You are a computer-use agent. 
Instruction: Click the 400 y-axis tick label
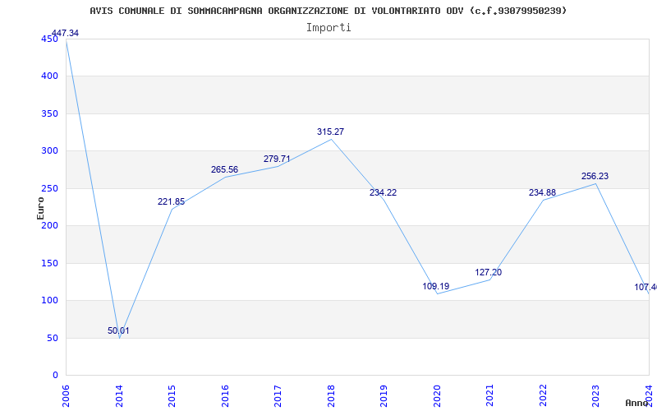pyautogui.click(x=50, y=76)
